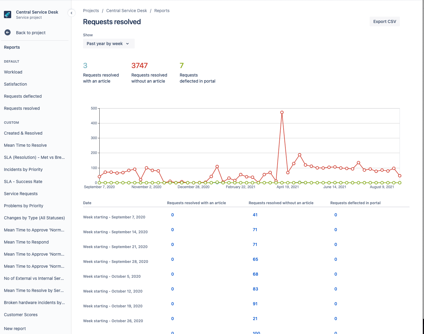Go to the Requests deflected report
Image resolution: width=424 pixels, height=334 pixels.
point(23,96)
